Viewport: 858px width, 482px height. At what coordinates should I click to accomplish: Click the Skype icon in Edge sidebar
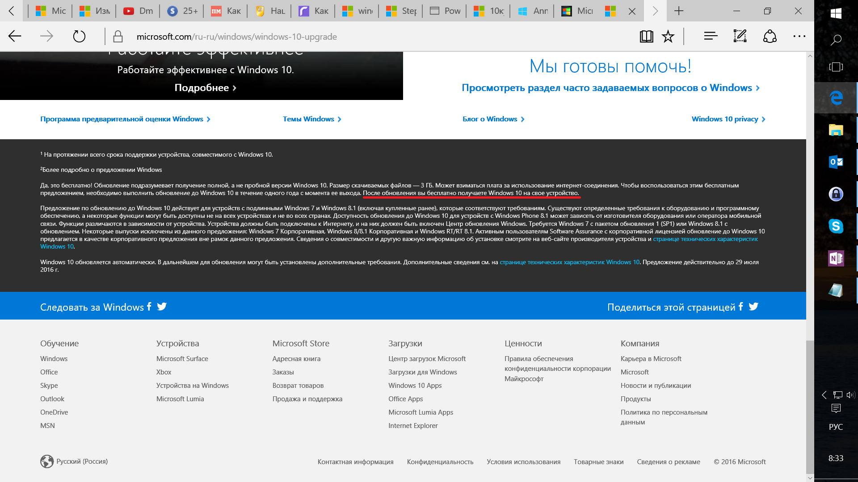[x=836, y=225]
